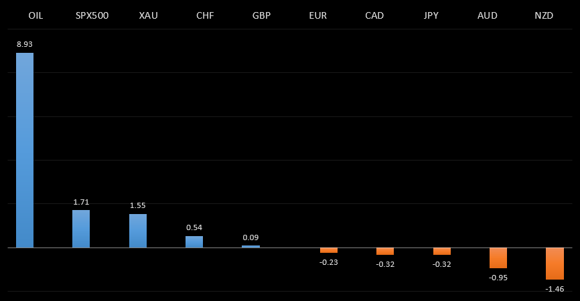Click the 8.93 data label
This screenshot has height=301, width=580.
point(25,44)
